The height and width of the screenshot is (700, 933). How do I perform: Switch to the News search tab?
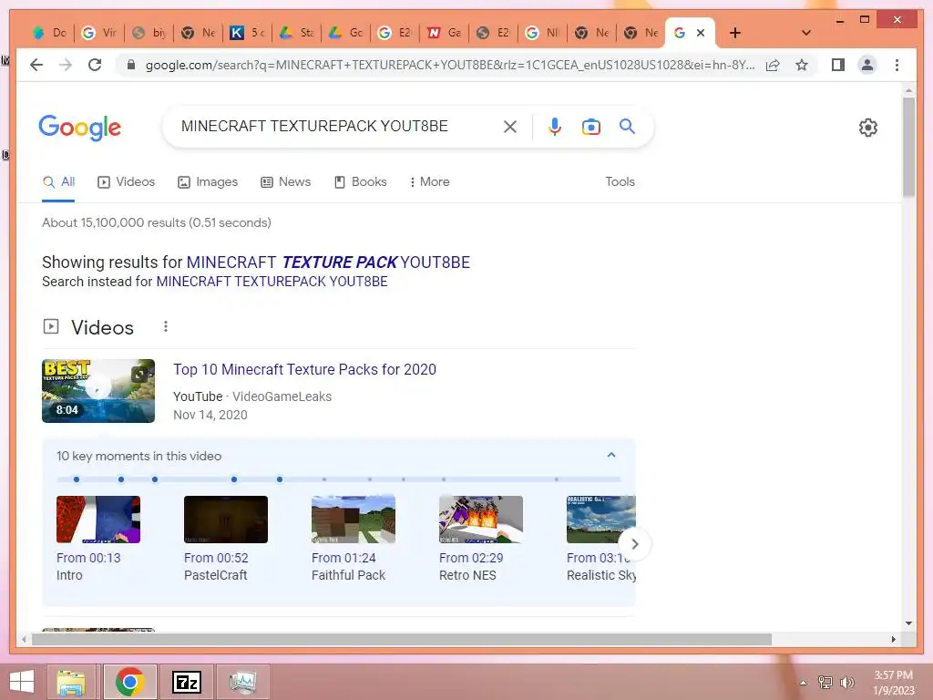[x=285, y=181]
